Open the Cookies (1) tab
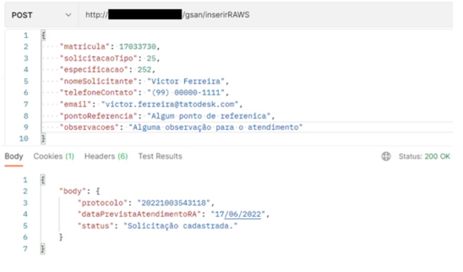The height and width of the screenshot is (272, 463). click(53, 156)
